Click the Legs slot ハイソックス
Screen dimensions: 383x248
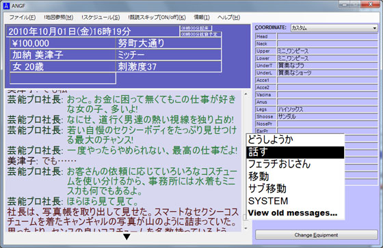pyautogui.click(x=328, y=109)
